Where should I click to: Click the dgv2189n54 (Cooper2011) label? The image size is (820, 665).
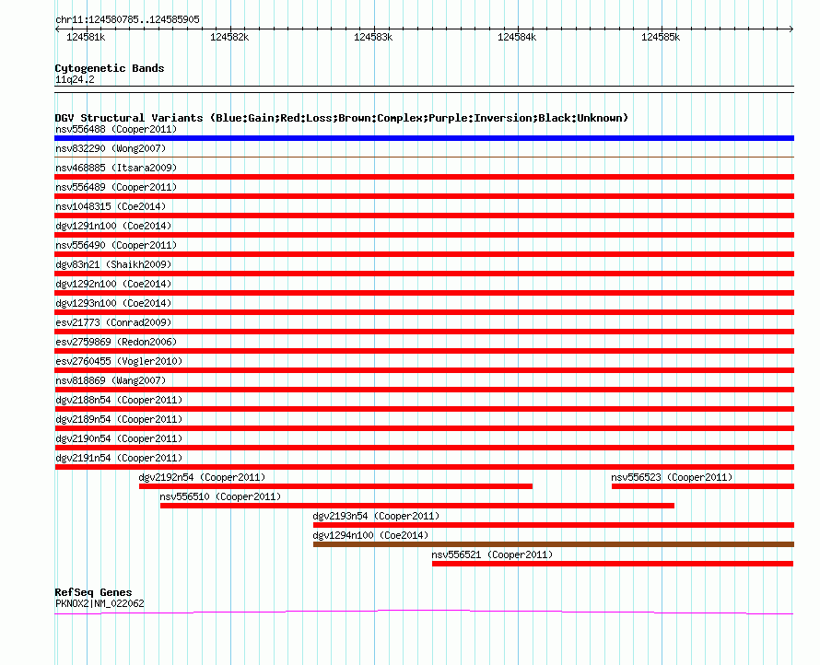[x=119, y=419]
